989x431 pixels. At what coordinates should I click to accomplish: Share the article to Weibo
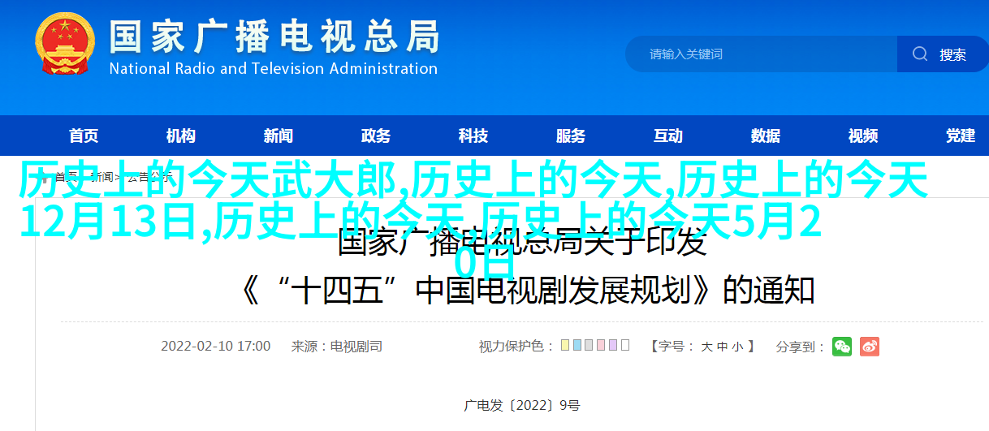pyautogui.click(x=870, y=346)
